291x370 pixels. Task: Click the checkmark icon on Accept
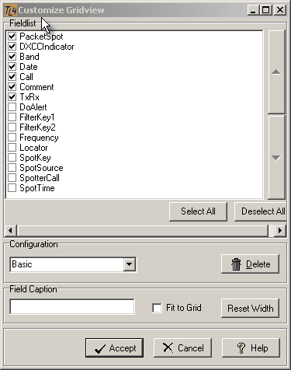100,349
